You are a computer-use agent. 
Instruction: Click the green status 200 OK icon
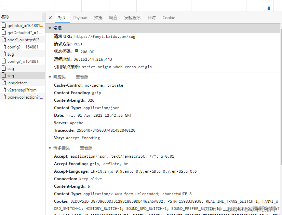[x=77, y=51]
